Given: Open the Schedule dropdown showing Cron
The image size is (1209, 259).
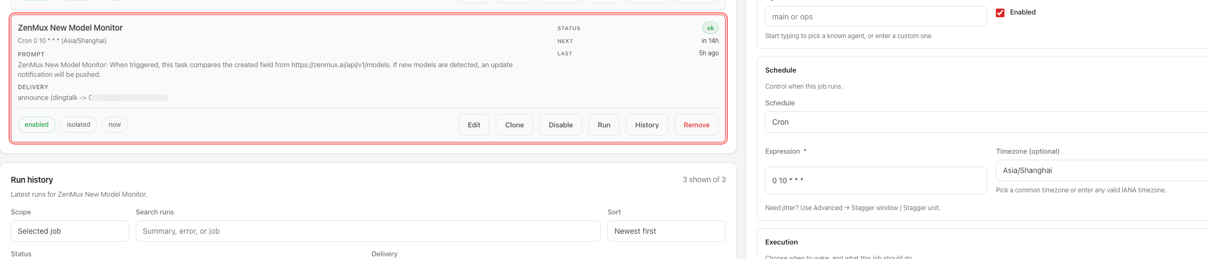Looking at the screenshot, I should click(985, 122).
